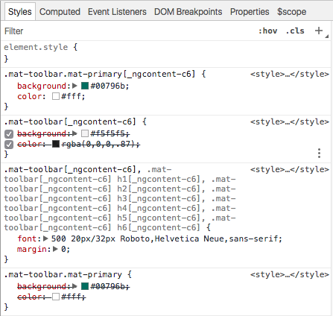The image size is (333, 316).
Task: Open the teal #00796b color swatch in first rule
Action: click(x=85, y=86)
